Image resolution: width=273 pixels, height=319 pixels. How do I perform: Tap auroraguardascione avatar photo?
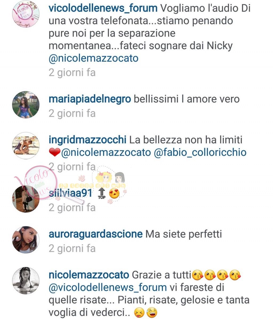click(26, 240)
